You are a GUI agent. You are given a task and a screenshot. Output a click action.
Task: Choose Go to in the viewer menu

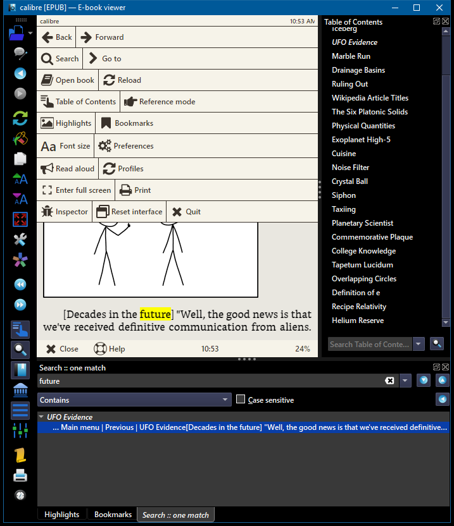[x=104, y=59]
